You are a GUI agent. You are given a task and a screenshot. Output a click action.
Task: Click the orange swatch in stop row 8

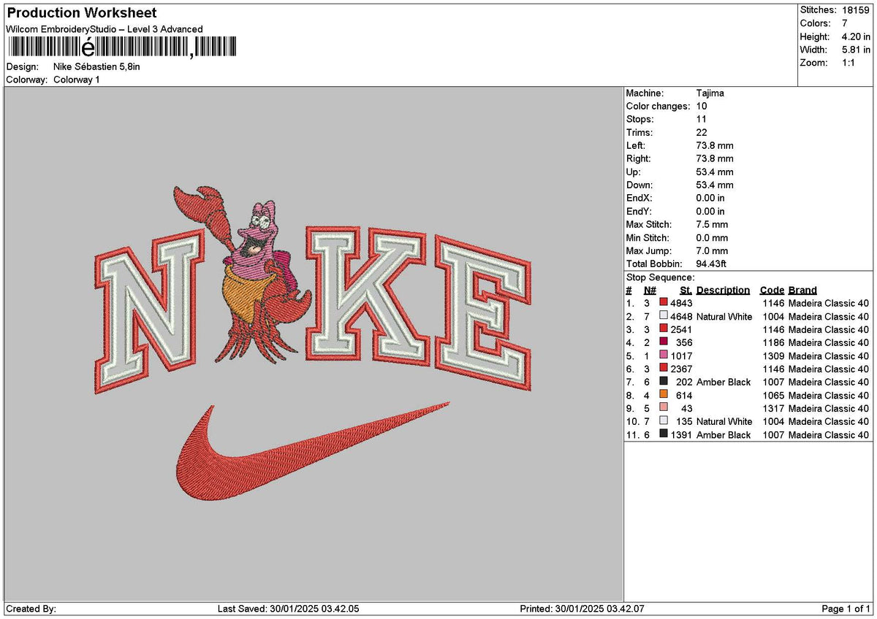[664, 395]
